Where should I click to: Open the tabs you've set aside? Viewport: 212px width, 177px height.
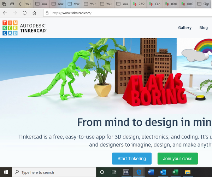tap(4, 4)
